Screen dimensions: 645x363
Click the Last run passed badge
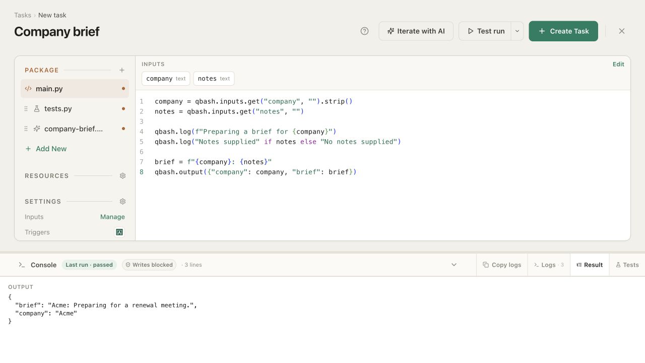(89, 265)
